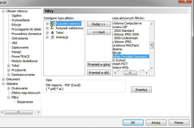
Task: Click the Tekst file type icon
Action: click(52, 33)
